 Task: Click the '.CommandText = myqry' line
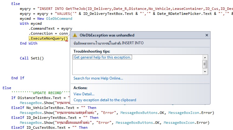tap(51, 28)
